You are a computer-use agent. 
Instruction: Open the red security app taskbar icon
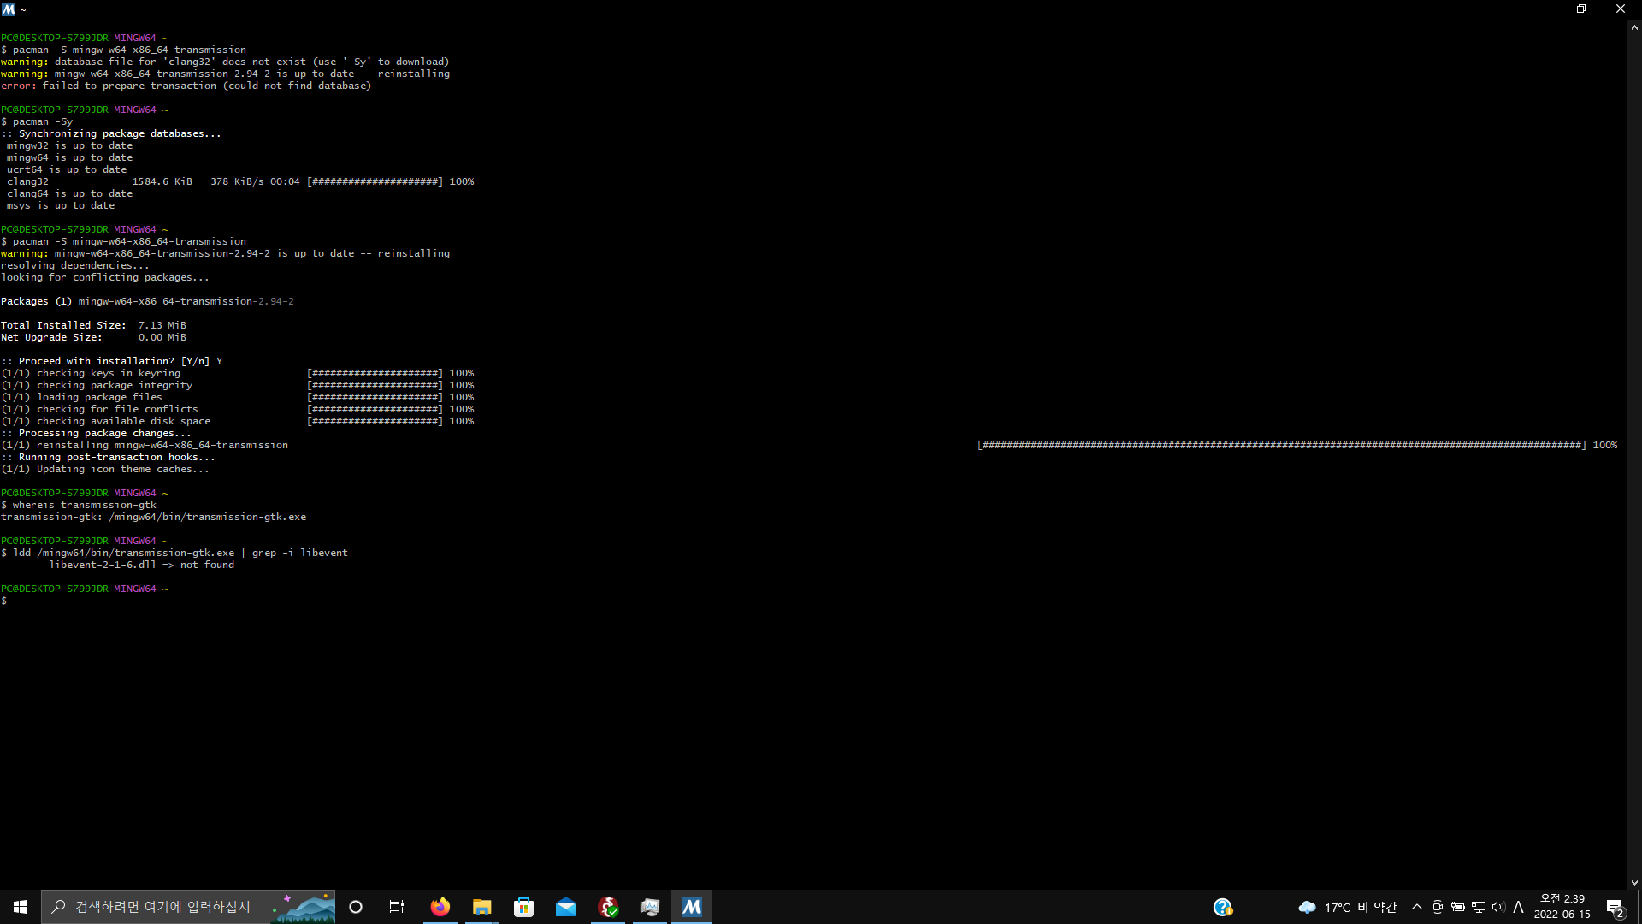pyautogui.click(x=608, y=907)
